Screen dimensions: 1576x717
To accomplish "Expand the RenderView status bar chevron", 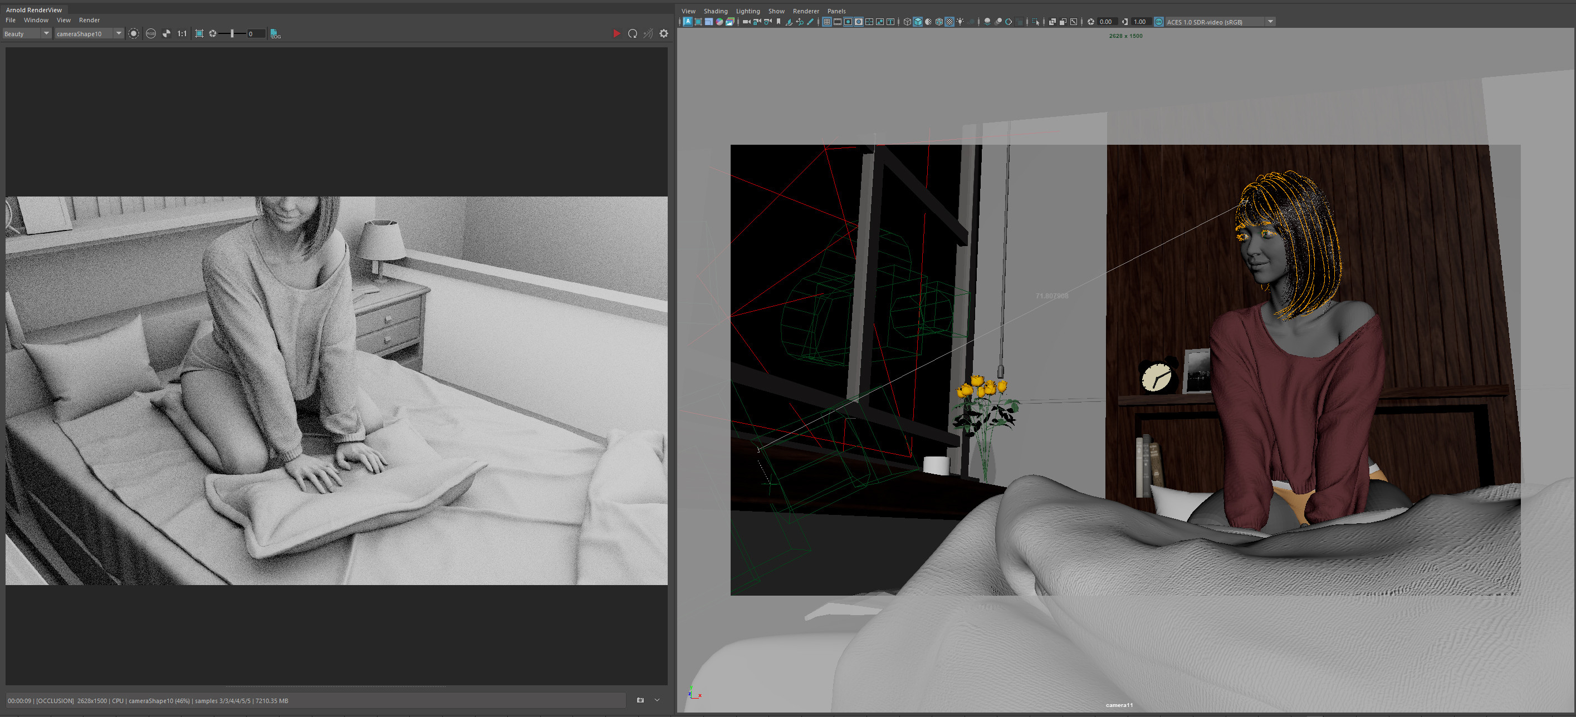I will tap(657, 700).
